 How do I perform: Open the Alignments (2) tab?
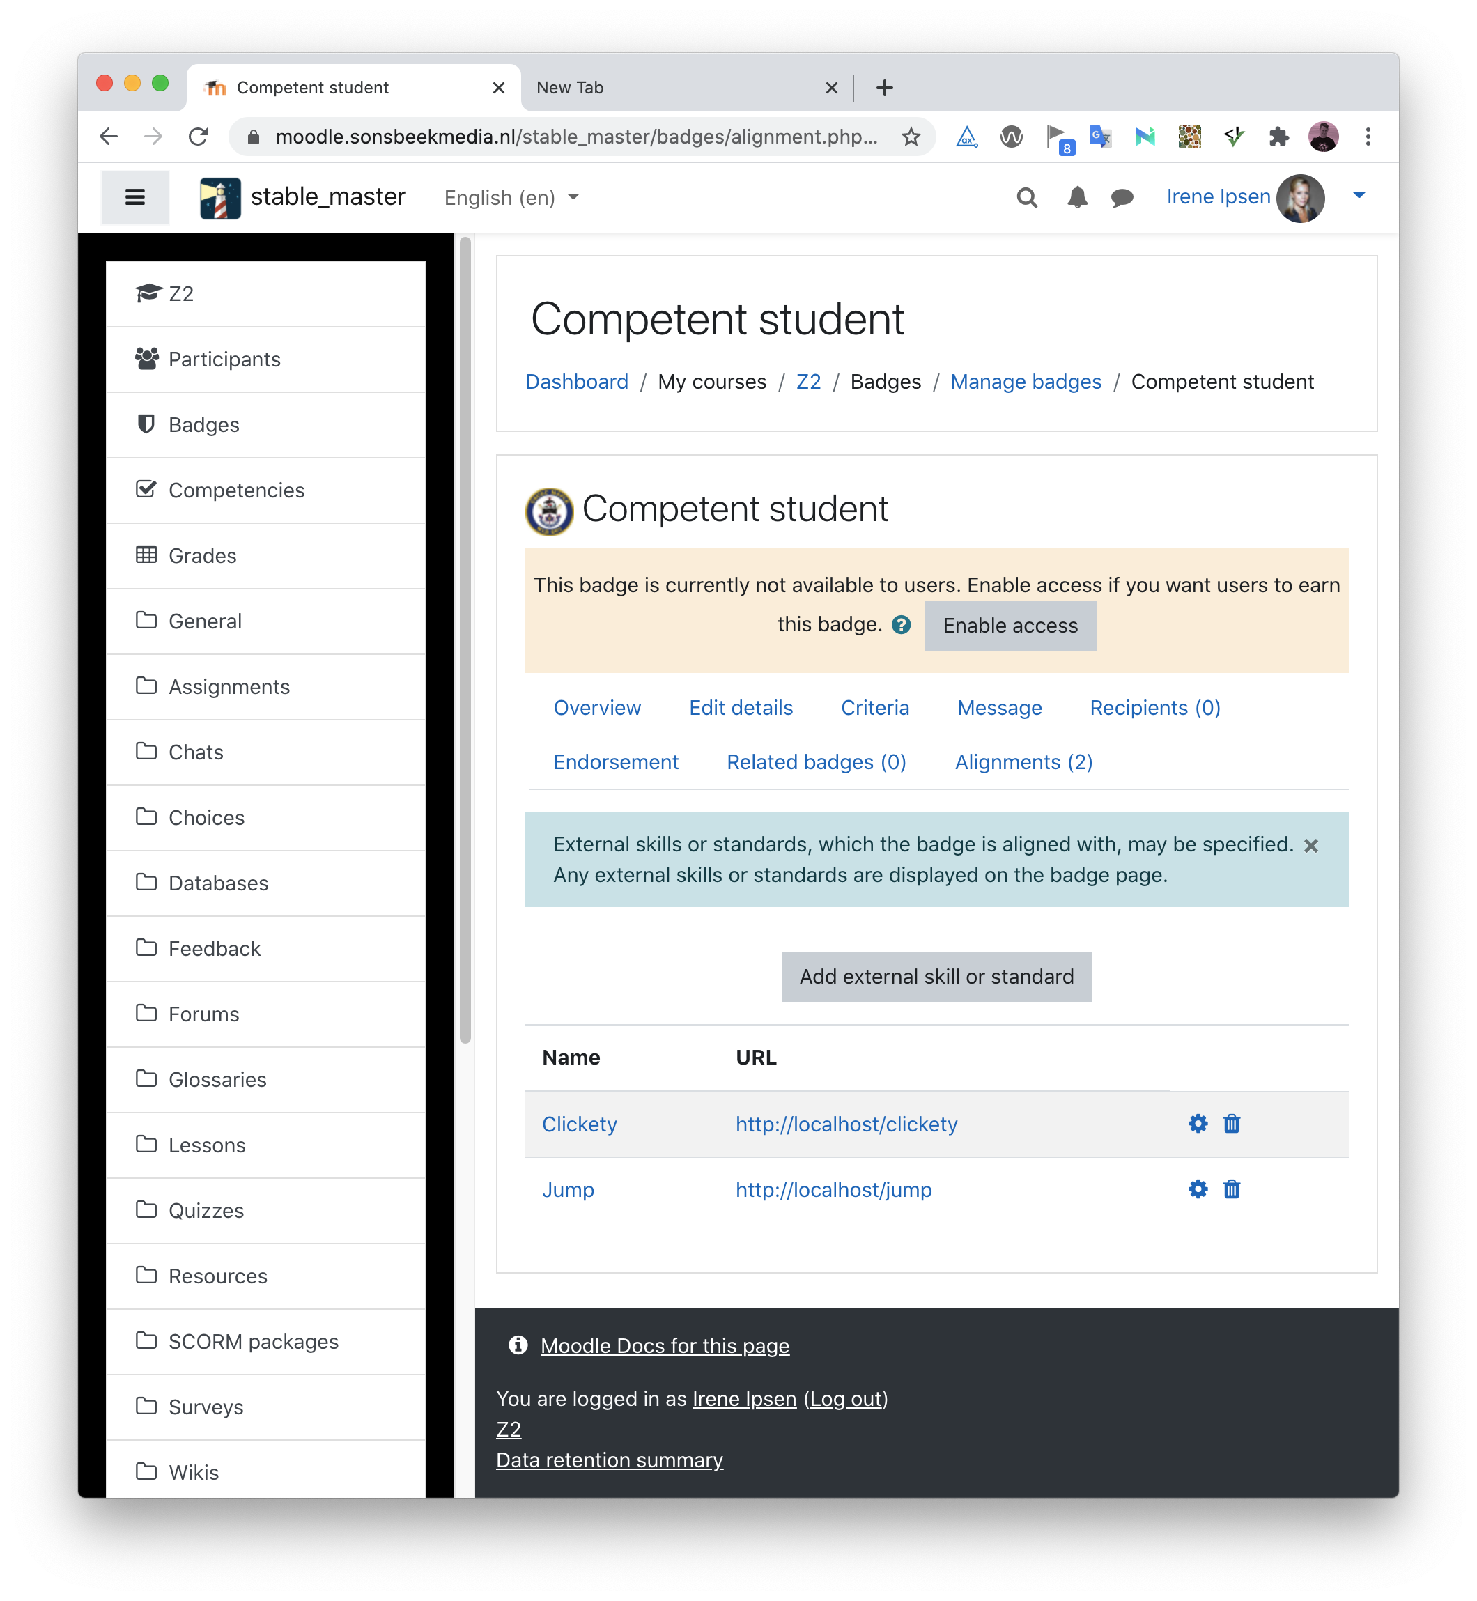click(x=1023, y=761)
